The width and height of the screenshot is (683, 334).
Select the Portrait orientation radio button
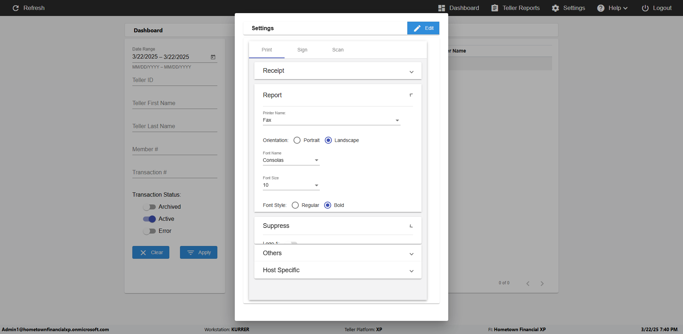(297, 140)
